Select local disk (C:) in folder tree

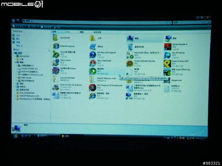[x=26, y=65]
